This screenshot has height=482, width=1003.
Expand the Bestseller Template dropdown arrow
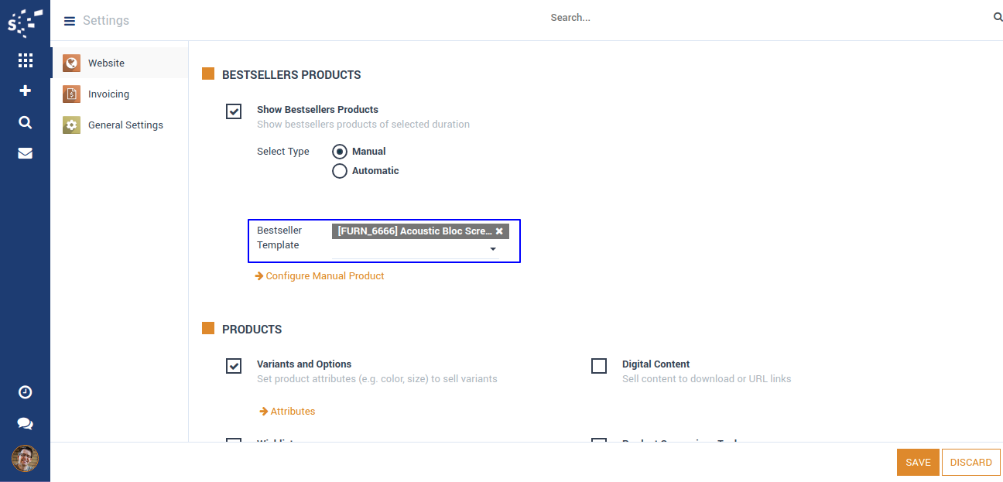(493, 250)
